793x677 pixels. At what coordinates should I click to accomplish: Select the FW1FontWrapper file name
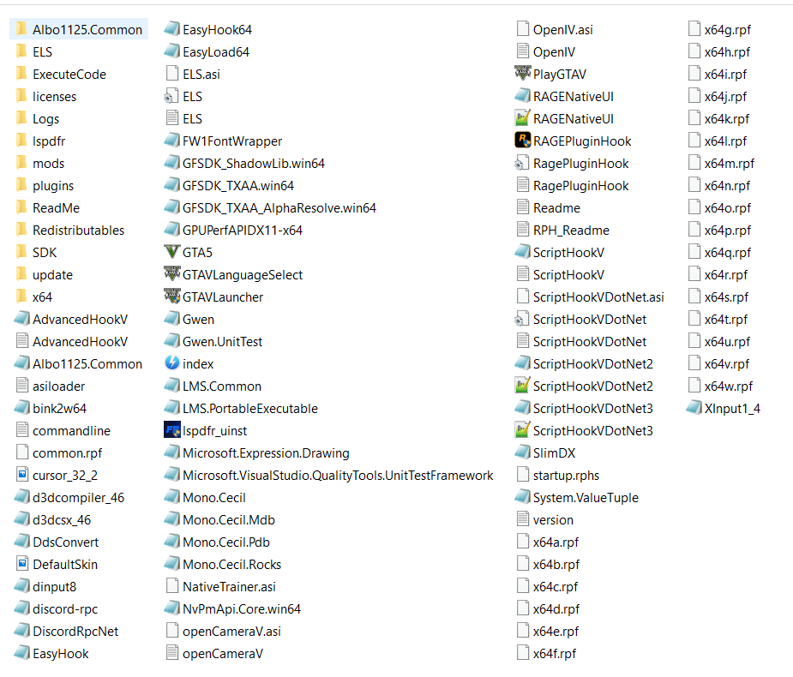pos(232,141)
